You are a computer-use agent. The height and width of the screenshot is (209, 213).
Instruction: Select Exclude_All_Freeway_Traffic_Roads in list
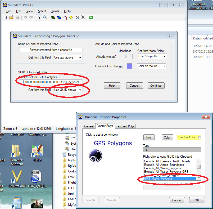[x=167, y=161]
